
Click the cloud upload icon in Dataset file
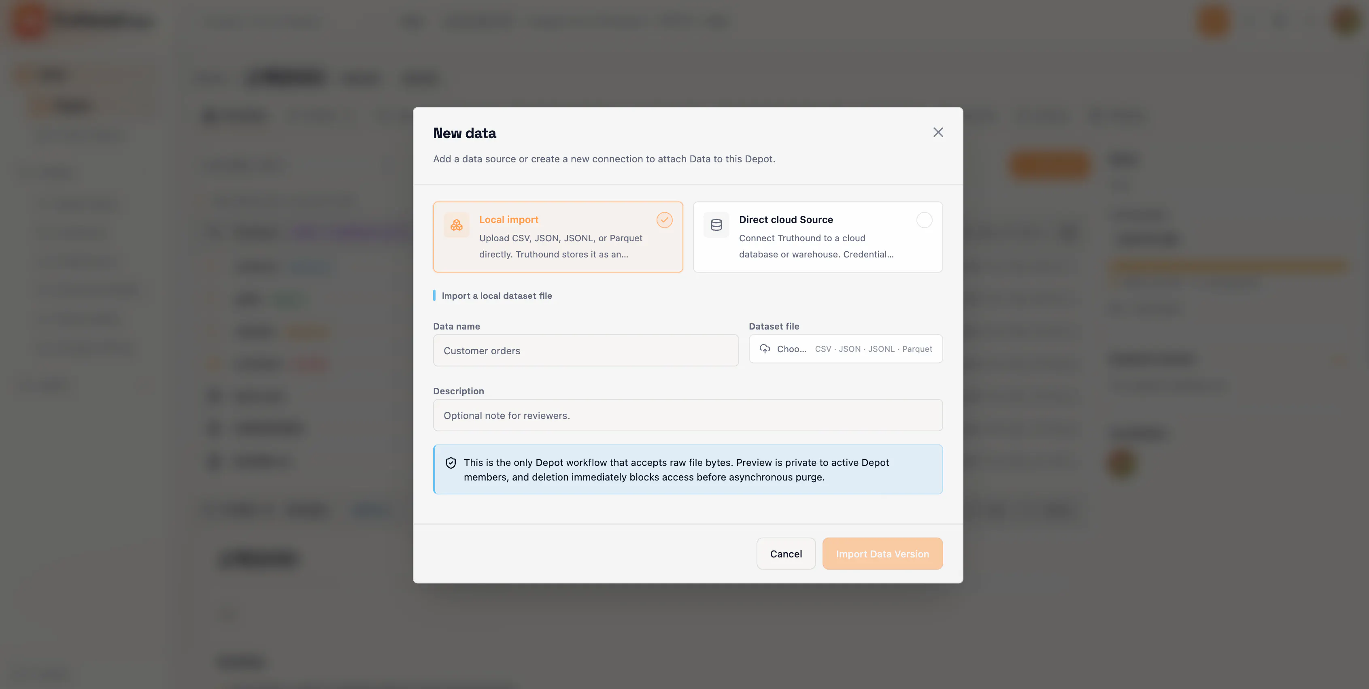point(765,349)
